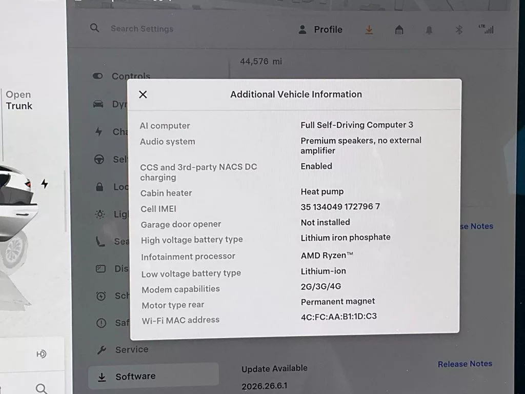Screen dimensions: 525x394
Task: Tap the orange software download icon
Action: tap(369, 30)
